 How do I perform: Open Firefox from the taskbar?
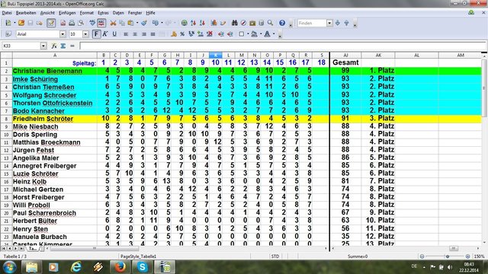120,267
